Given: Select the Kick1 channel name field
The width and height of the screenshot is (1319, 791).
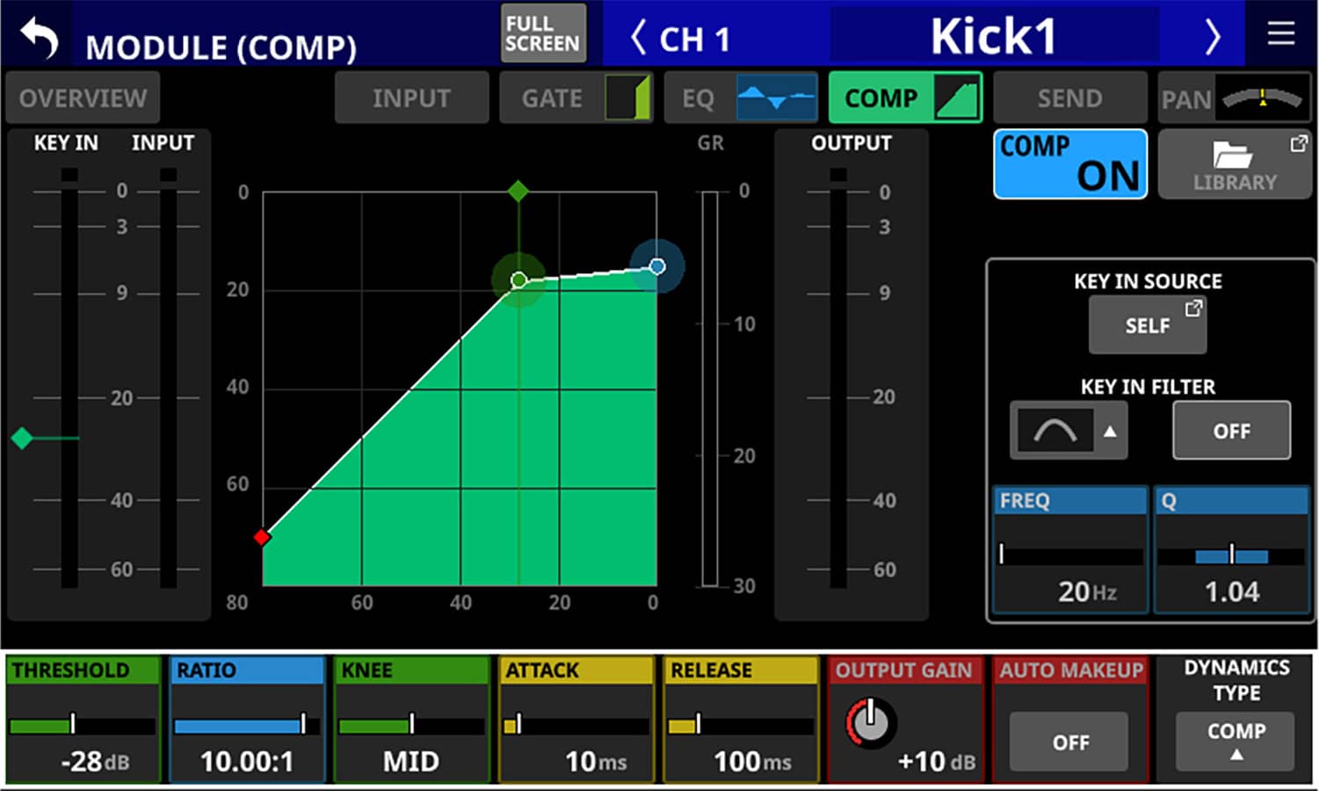Looking at the screenshot, I should [993, 37].
